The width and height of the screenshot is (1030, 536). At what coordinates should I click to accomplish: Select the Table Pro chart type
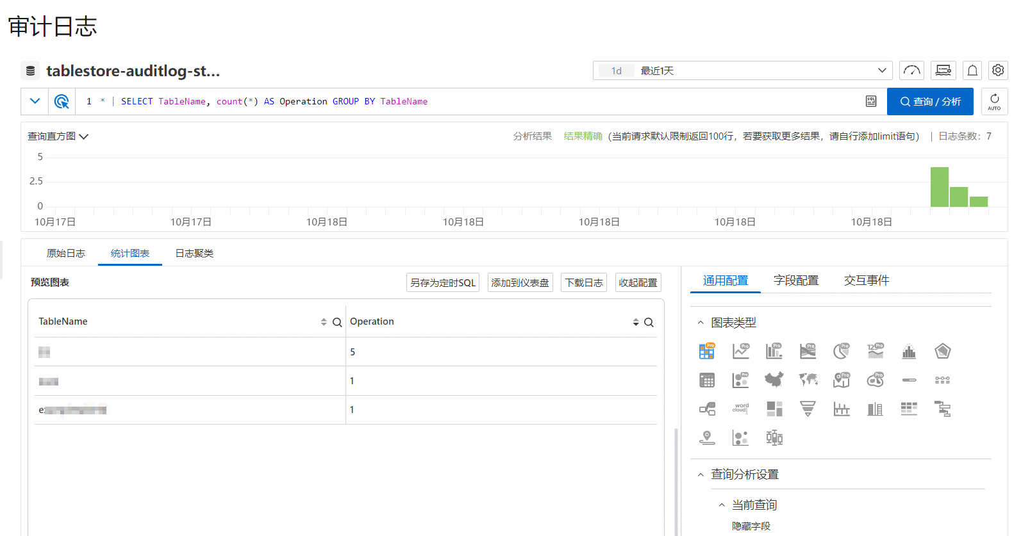707,351
